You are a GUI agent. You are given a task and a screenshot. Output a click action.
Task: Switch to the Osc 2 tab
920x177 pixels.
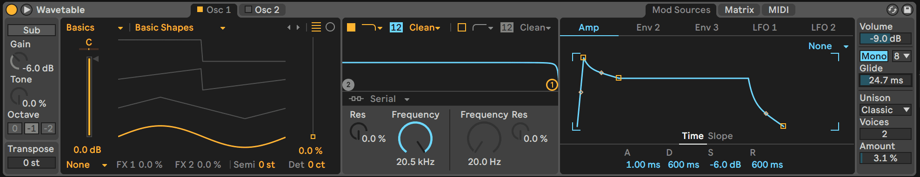point(262,10)
